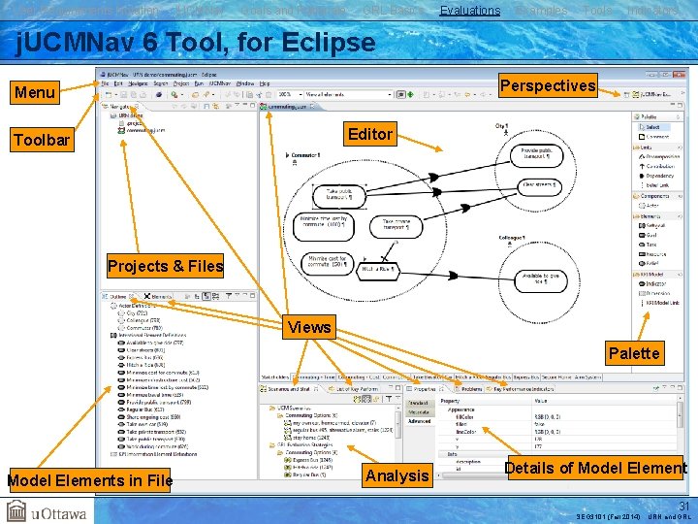Select 'Hitch a Ride' hexagon in editor

[x=378, y=270]
